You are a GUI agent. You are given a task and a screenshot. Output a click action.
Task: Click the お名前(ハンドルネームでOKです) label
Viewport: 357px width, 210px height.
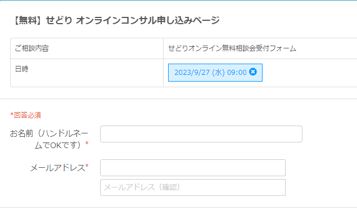(49, 139)
